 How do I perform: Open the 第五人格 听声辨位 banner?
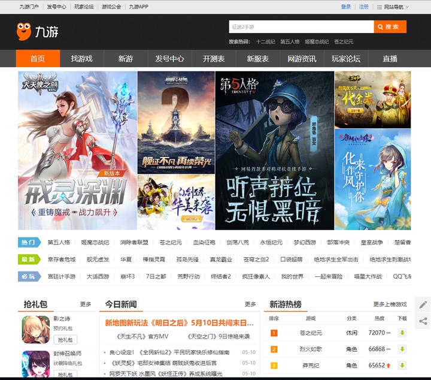[275, 150]
